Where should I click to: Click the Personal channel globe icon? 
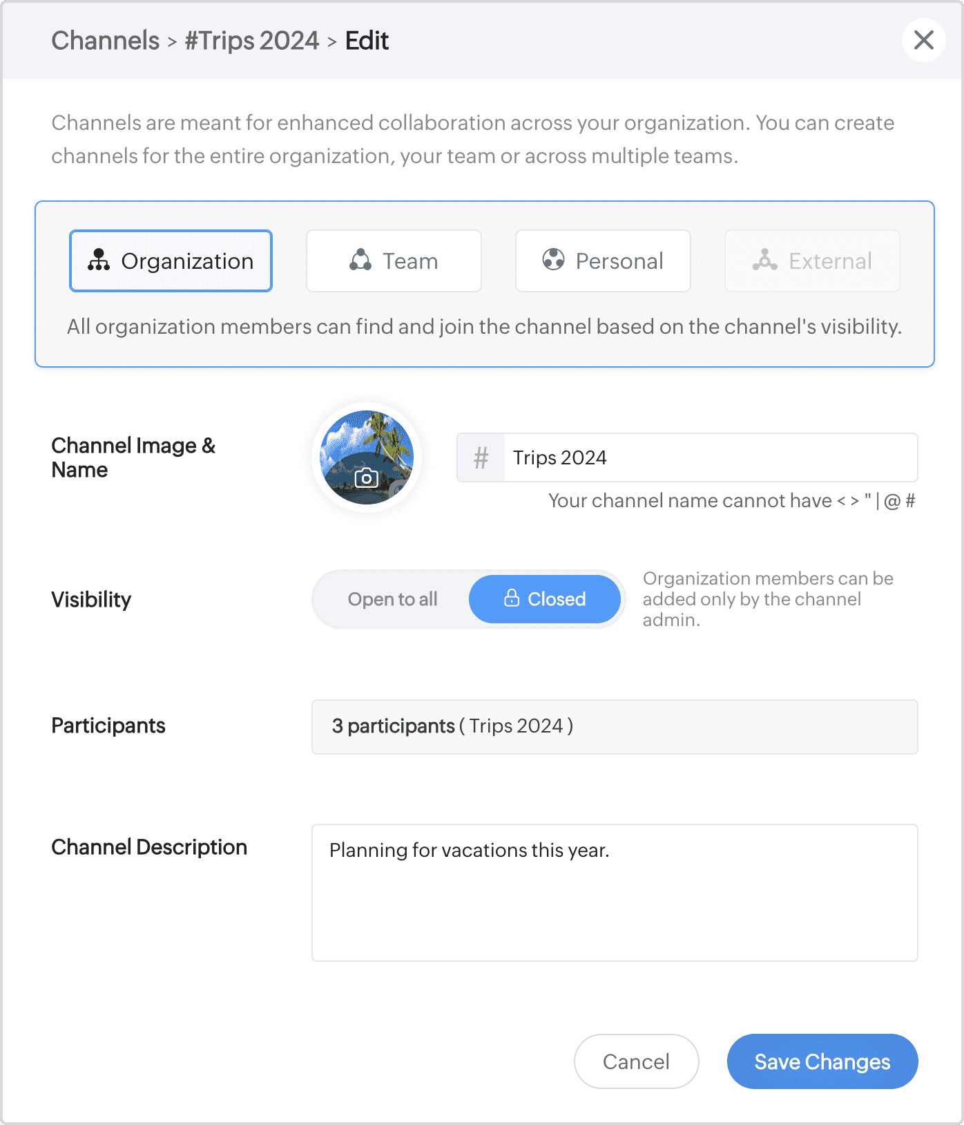tap(553, 260)
